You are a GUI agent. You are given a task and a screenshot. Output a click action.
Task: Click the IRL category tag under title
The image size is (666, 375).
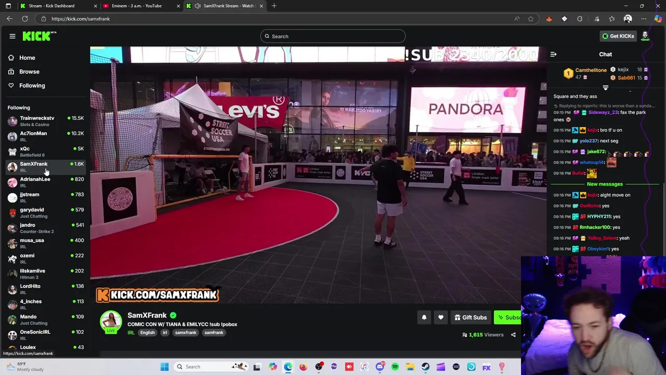click(131, 333)
